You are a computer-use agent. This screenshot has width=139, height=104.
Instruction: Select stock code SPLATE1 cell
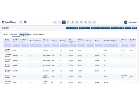click(x=15, y=71)
